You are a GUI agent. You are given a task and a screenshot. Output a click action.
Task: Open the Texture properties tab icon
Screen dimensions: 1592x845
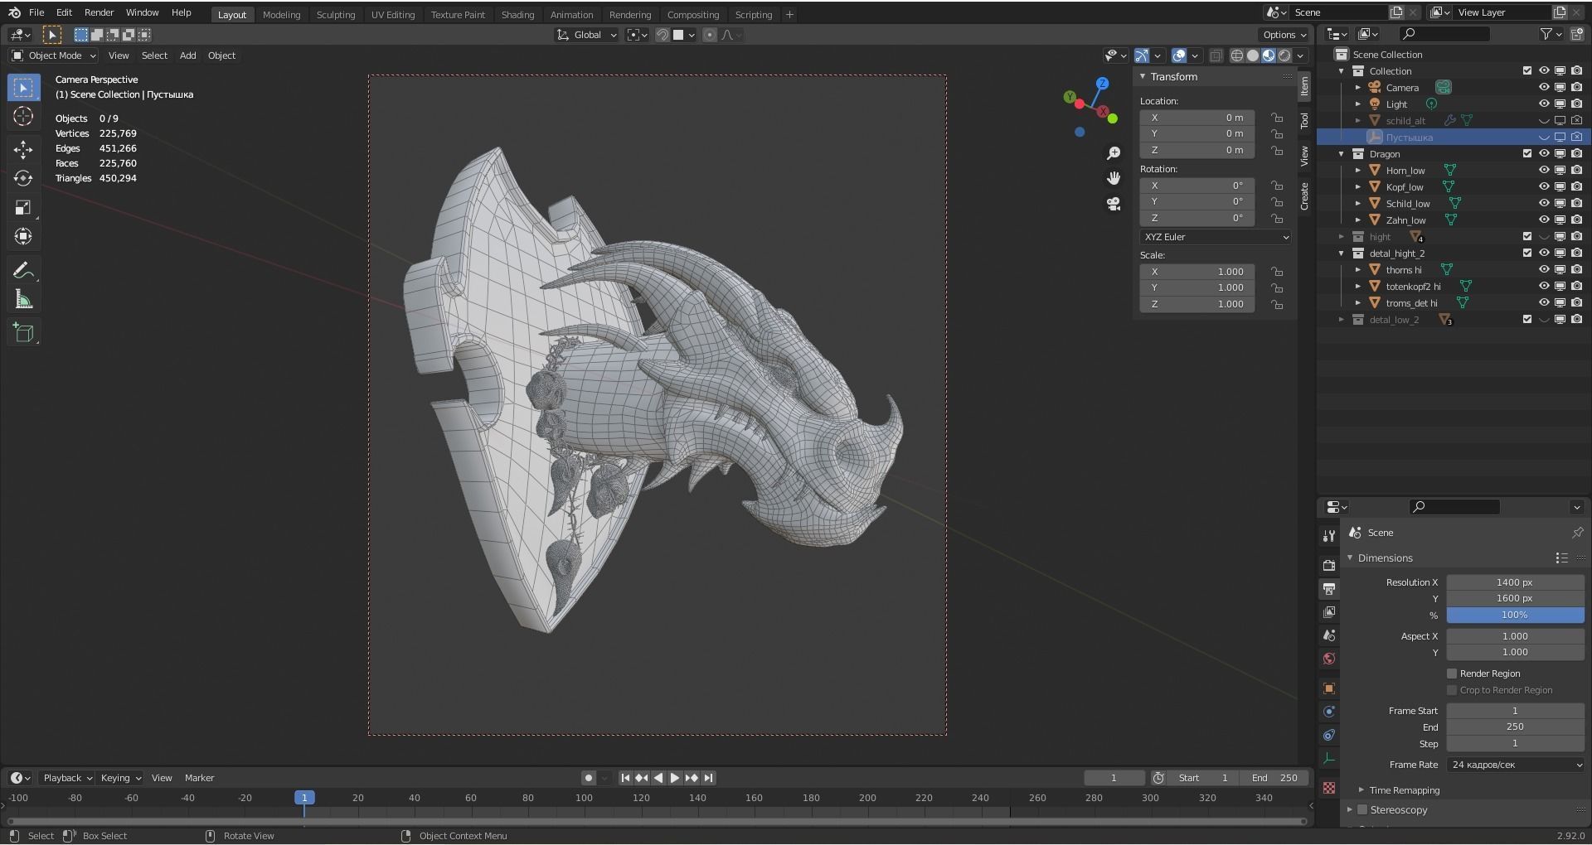click(1329, 788)
